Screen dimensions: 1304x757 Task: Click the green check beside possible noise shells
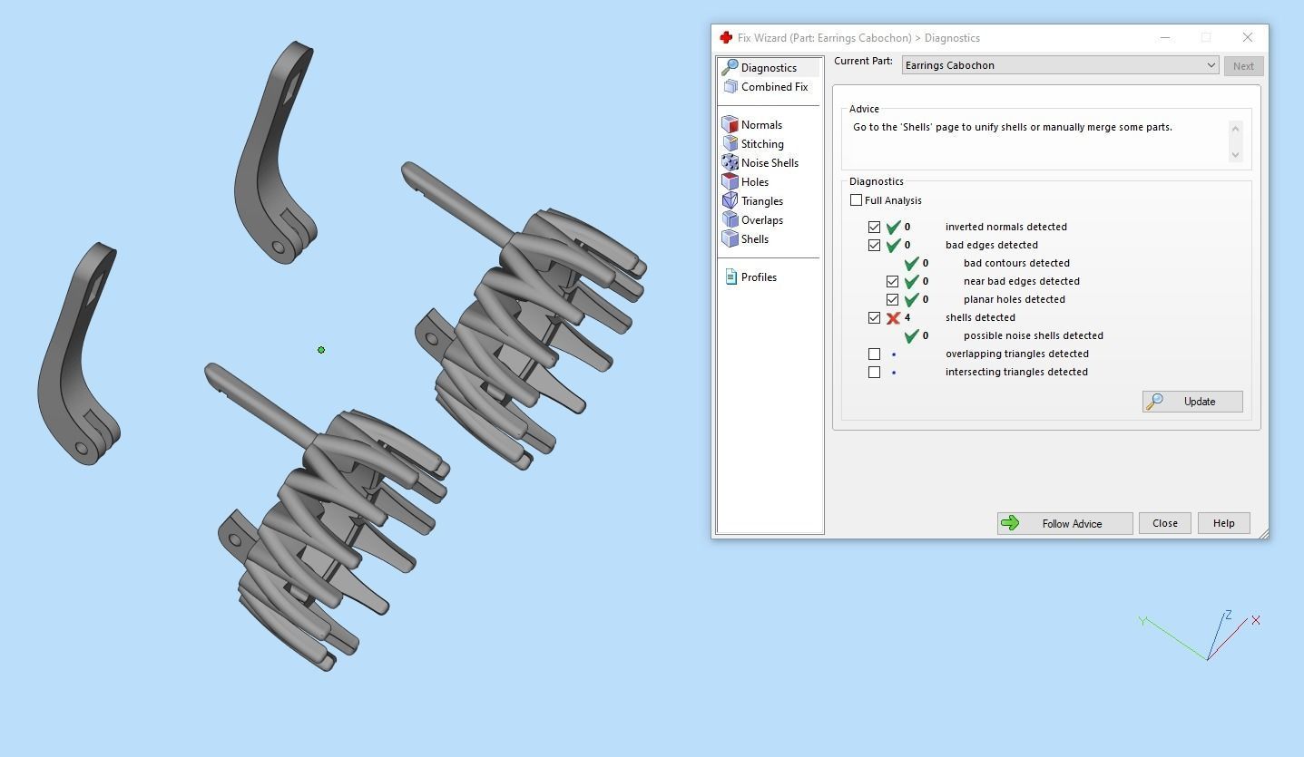tap(911, 335)
